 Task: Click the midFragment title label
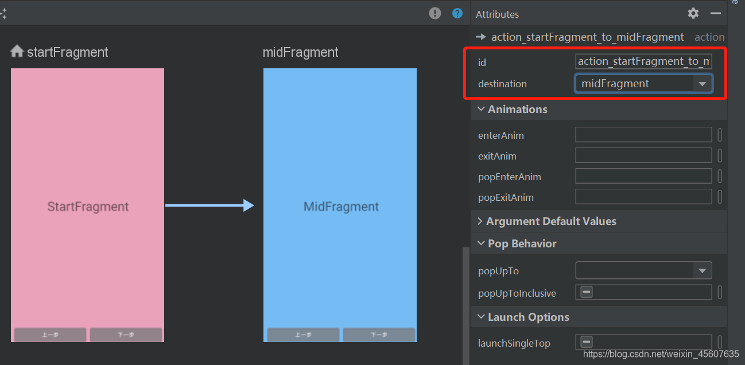coord(300,52)
